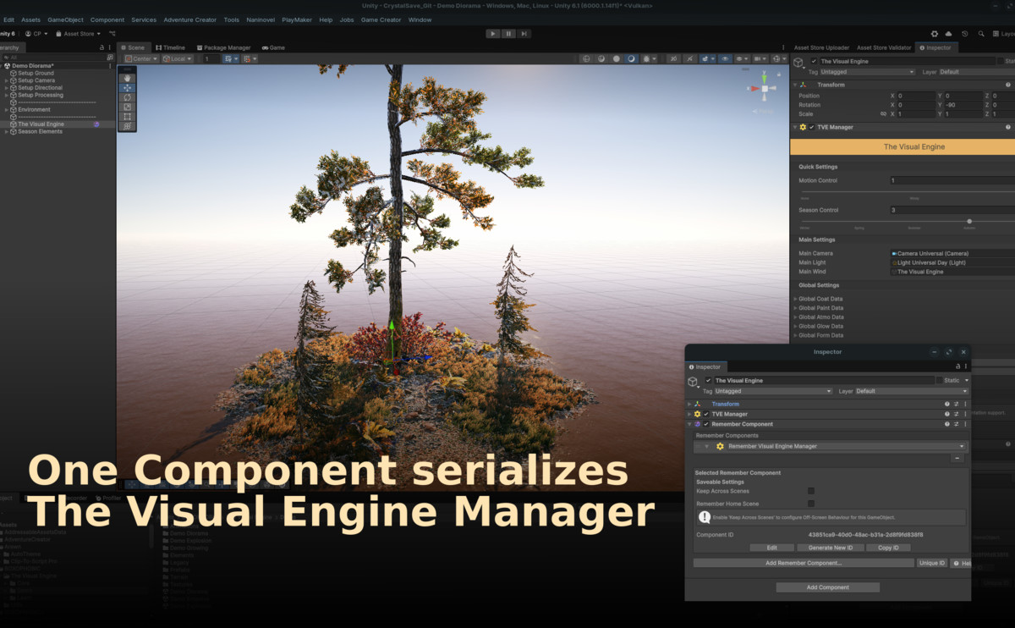Screen dimensions: 1015x628
Task: Toggle TVE Manager checkbox in floating Inspector
Action: click(x=706, y=414)
